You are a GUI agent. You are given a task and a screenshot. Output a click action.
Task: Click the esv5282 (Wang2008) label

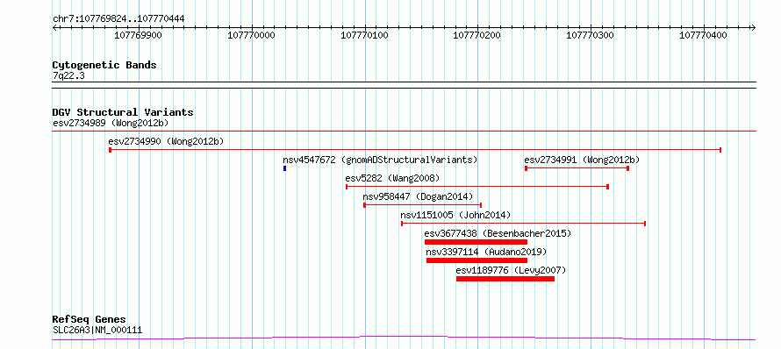coord(392,178)
